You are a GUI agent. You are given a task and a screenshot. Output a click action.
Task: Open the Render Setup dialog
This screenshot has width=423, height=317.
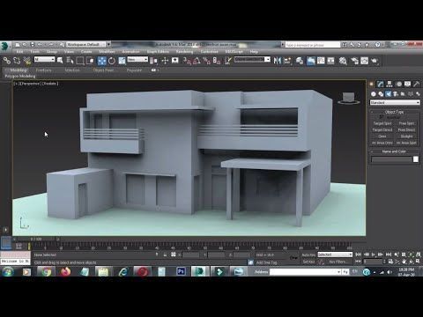(x=354, y=61)
